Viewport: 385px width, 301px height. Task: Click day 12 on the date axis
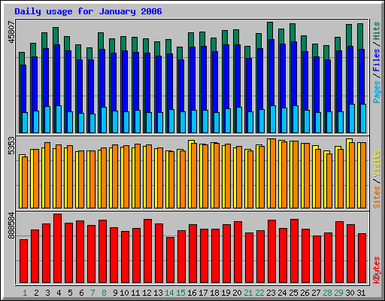pyautogui.click(x=147, y=293)
